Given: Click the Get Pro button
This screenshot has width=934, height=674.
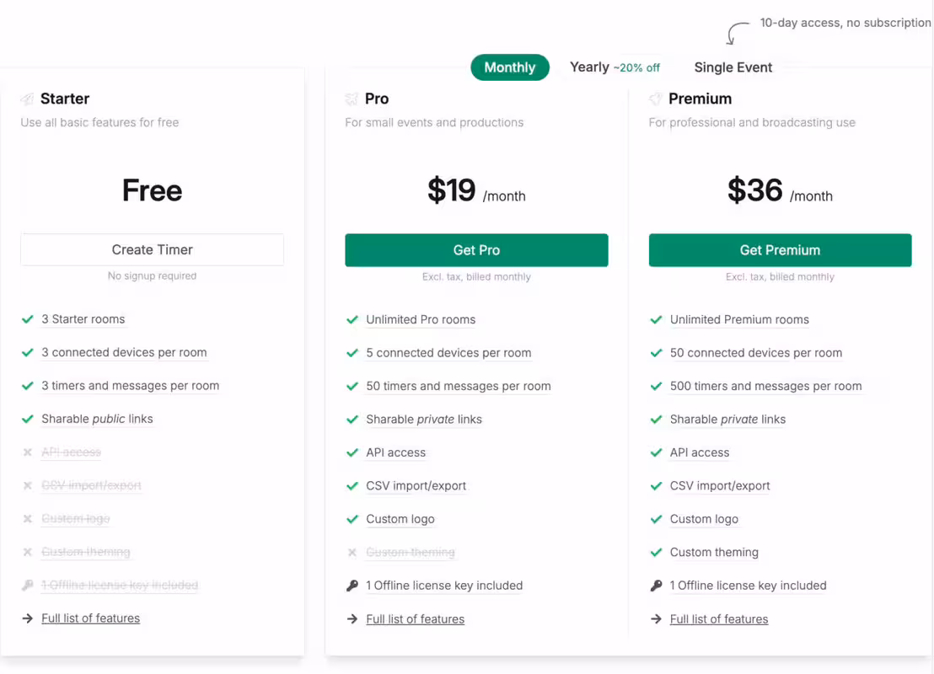Looking at the screenshot, I should pyautogui.click(x=476, y=250).
